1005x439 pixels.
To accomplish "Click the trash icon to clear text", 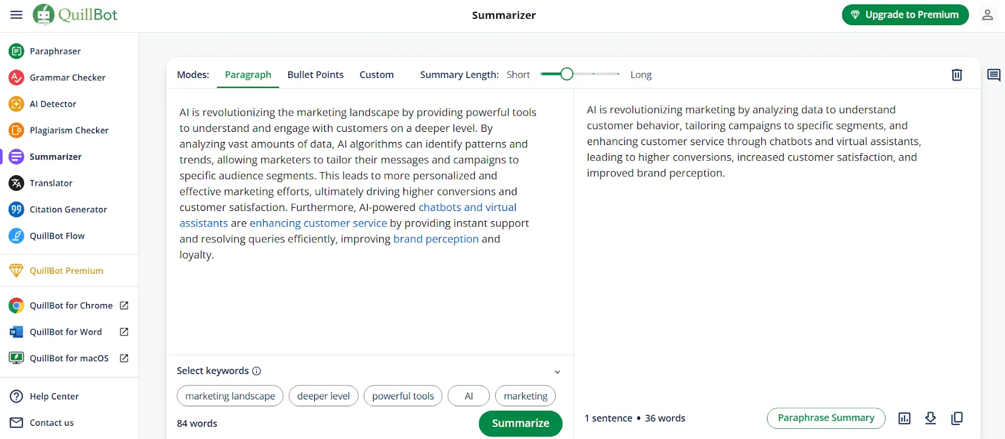I will [x=957, y=75].
